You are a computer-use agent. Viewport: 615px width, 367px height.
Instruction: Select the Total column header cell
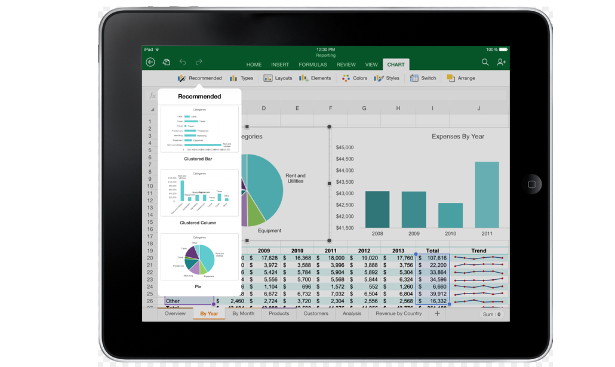(432, 251)
